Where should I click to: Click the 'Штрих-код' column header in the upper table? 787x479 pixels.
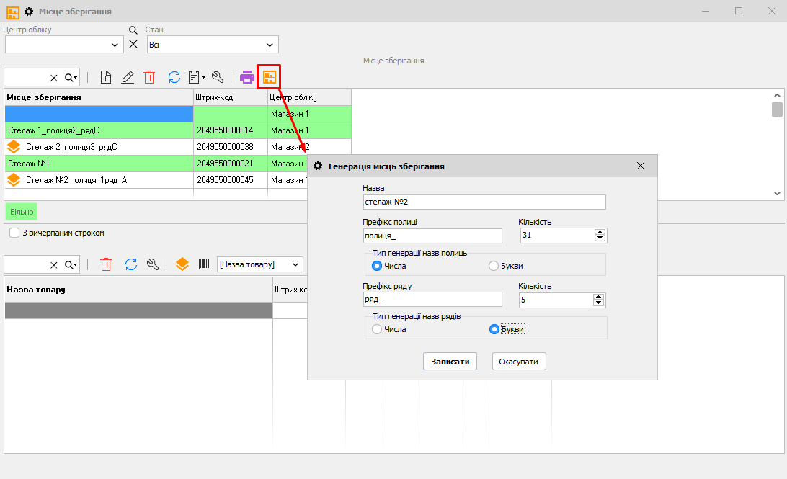(x=230, y=97)
